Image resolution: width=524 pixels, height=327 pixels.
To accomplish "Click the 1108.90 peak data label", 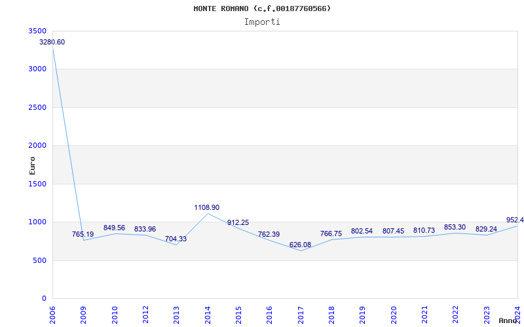I will tap(207, 207).
